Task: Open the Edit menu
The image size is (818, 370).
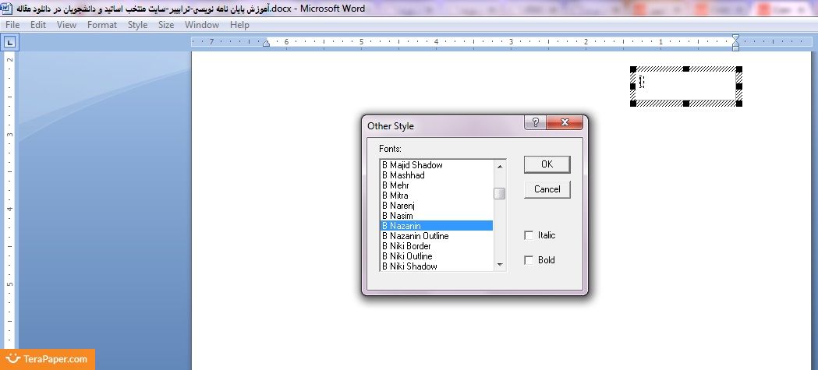Action: coord(38,24)
